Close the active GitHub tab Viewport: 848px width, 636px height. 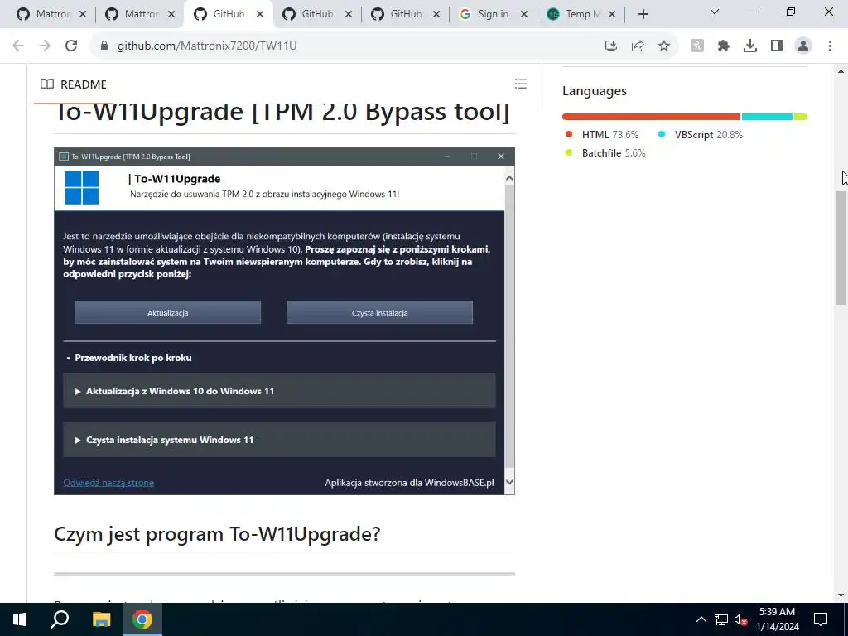click(x=260, y=15)
